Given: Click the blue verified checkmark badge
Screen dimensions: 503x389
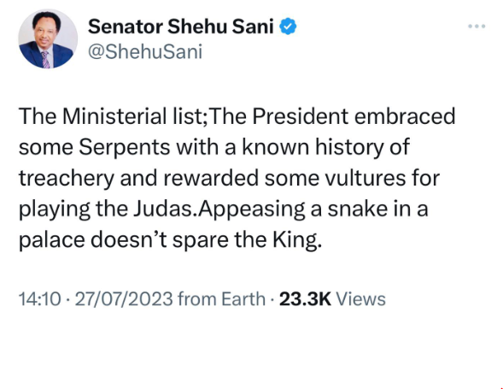Looking at the screenshot, I should (x=288, y=27).
